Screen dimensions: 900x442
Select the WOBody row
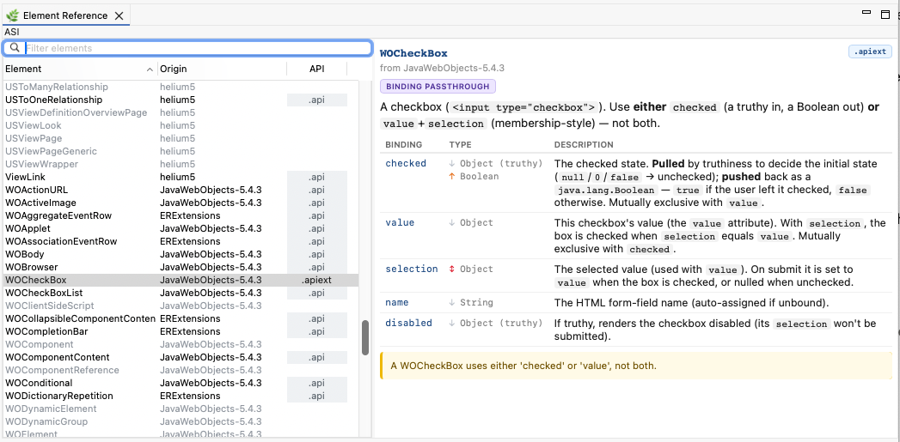181,254
